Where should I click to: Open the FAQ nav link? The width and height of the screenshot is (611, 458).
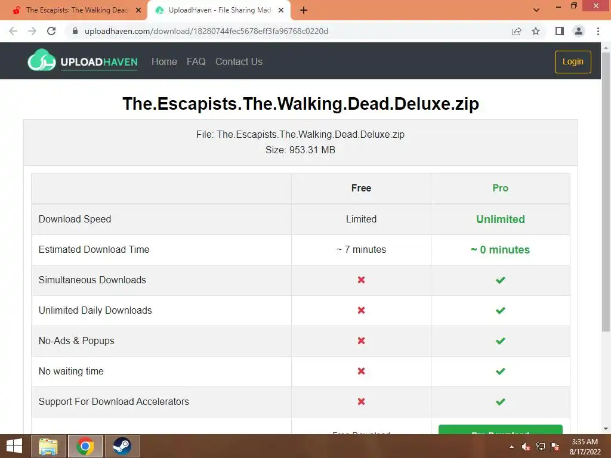coord(196,61)
